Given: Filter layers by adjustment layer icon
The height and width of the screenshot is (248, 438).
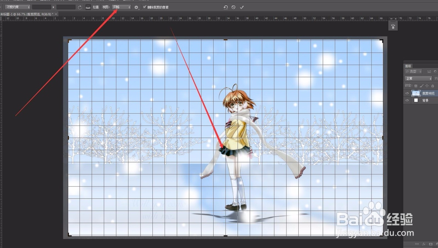Looking at the screenshot, I should click(435, 71).
